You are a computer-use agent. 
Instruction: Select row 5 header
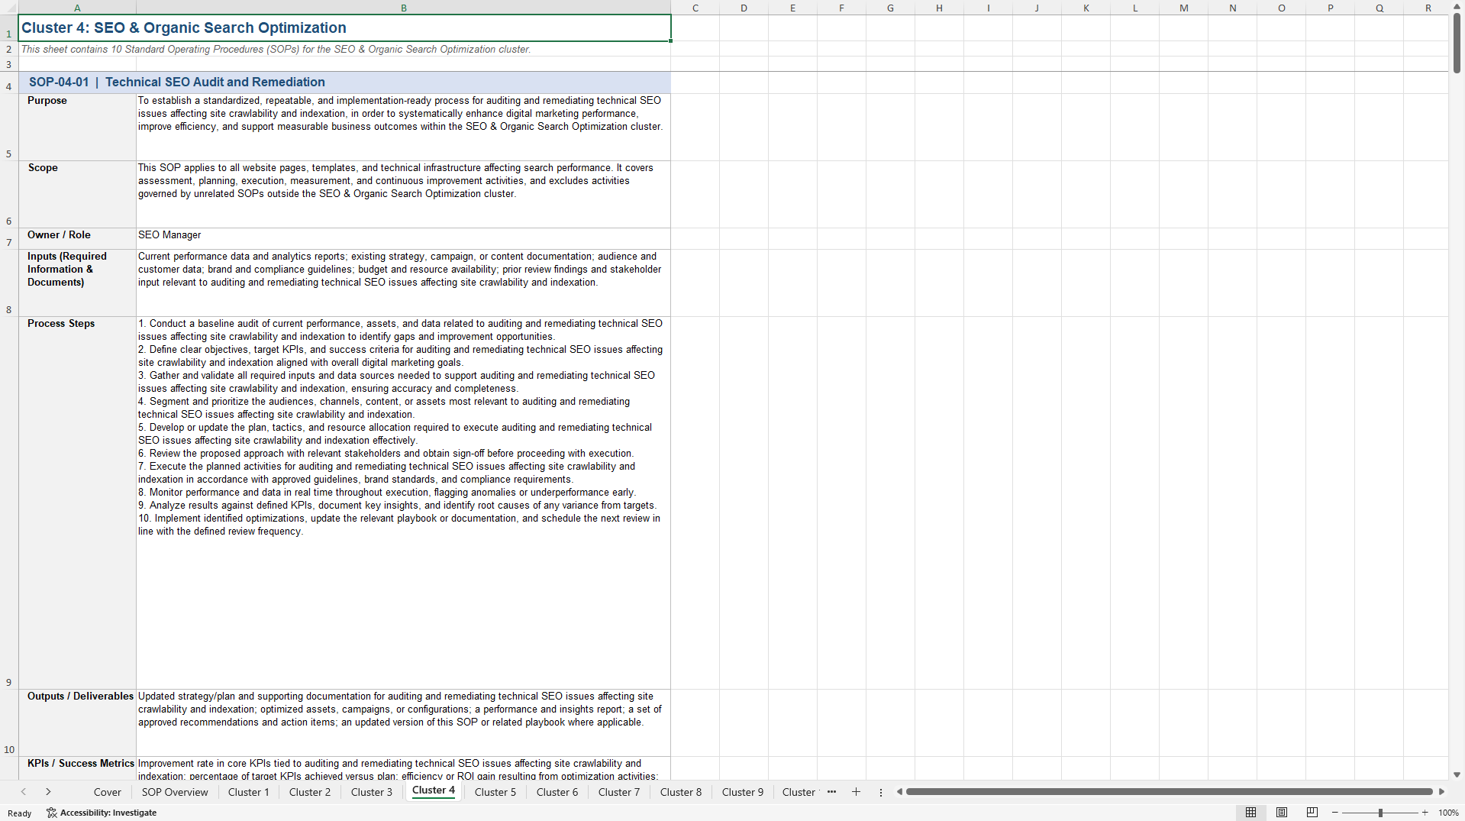(x=9, y=128)
